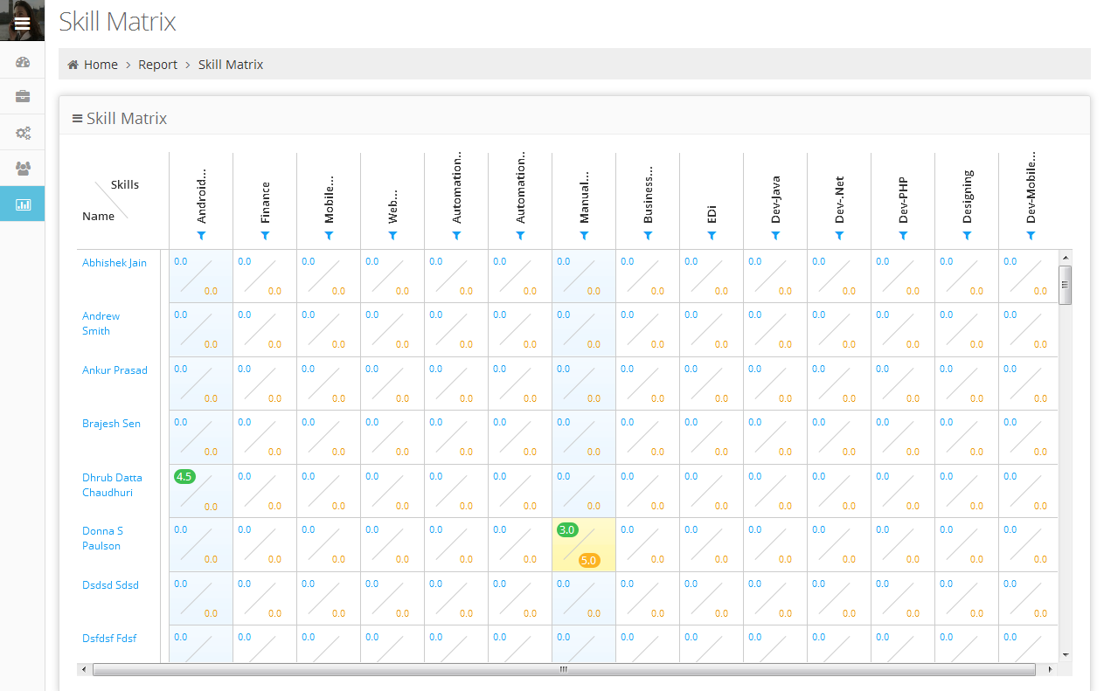This screenshot has width=1104, height=691.
Task: Open filter for the Designing column
Action: (x=967, y=236)
